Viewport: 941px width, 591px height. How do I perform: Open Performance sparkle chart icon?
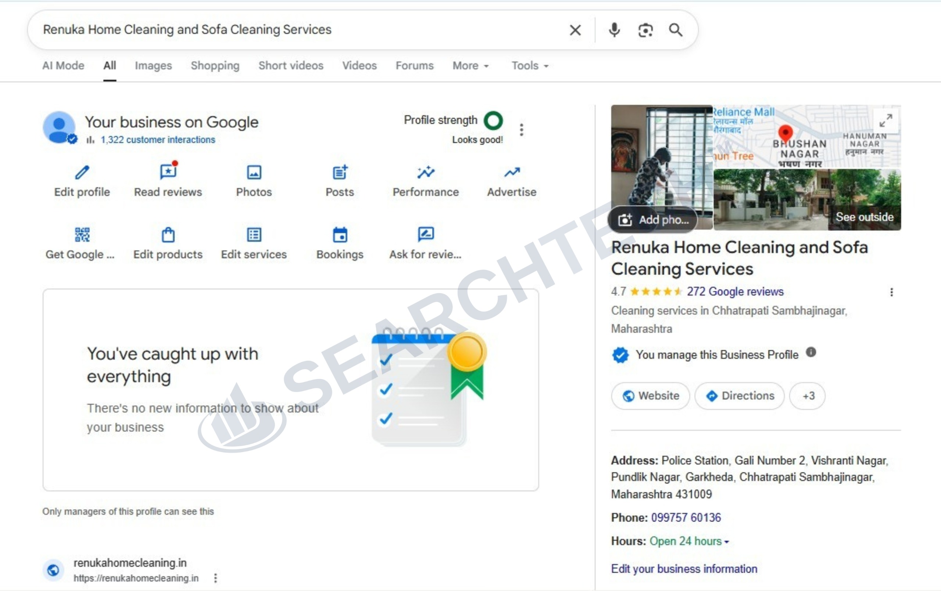point(426,172)
